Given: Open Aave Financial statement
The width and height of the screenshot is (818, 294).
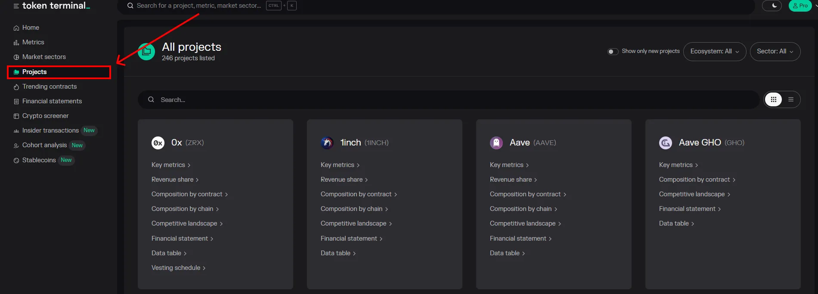Looking at the screenshot, I should [x=521, y=238].
